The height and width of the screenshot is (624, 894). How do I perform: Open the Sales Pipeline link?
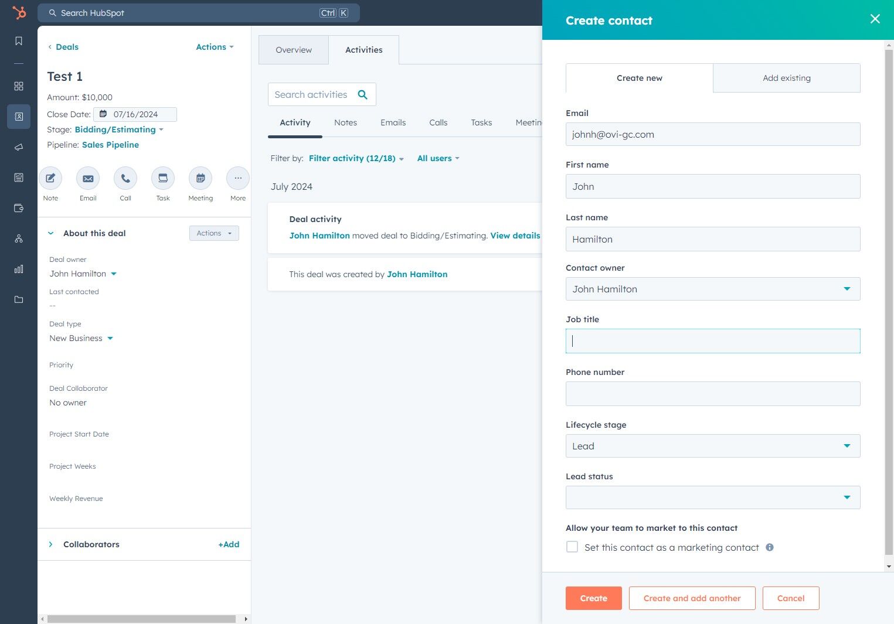click(x=110, y=145)
